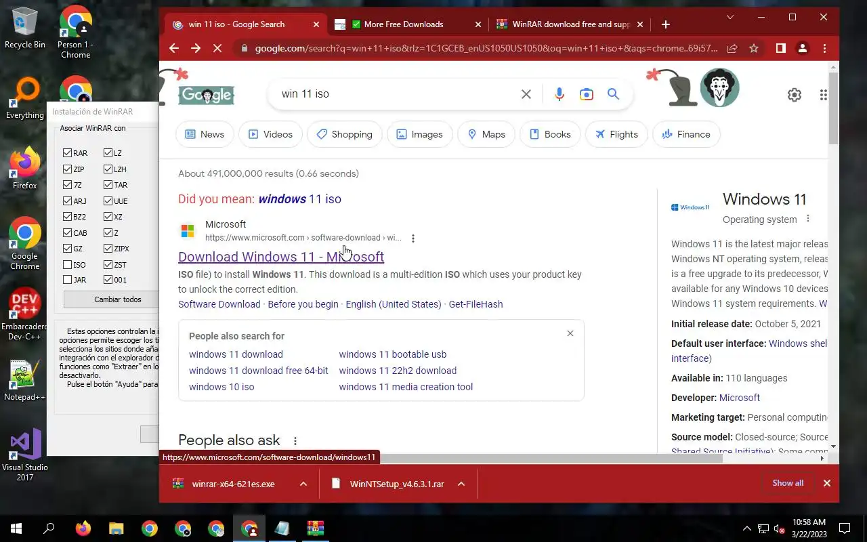Image resolution: width=867 pixels, height=542 pixels.
Task: Click the Chrome address bar URL
Action: (x=486, y=48)
